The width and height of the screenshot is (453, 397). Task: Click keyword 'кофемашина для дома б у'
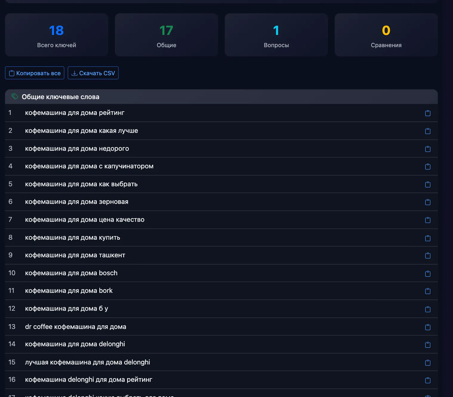pos(67,309)
